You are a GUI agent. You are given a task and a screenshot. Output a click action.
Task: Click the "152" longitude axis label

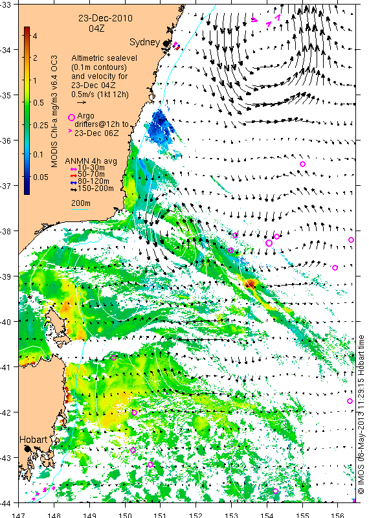point(196,515)
